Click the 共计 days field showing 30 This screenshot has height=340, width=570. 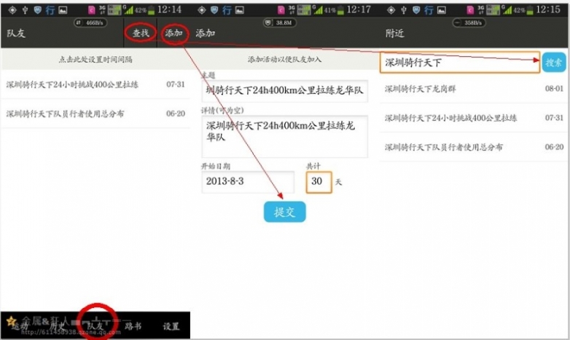point(319,182)
